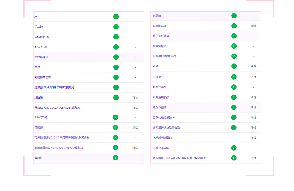Click the green badge next to 精氨酸
The width and height of the screenshot is (294, 191).
pos(115,128)
